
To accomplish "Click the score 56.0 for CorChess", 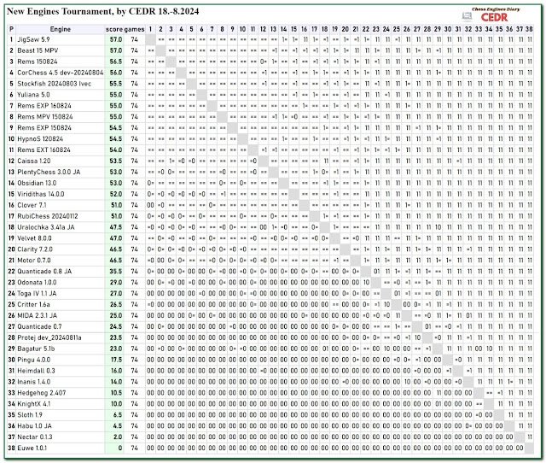I will pyautogui.click(x=116, y=73).
